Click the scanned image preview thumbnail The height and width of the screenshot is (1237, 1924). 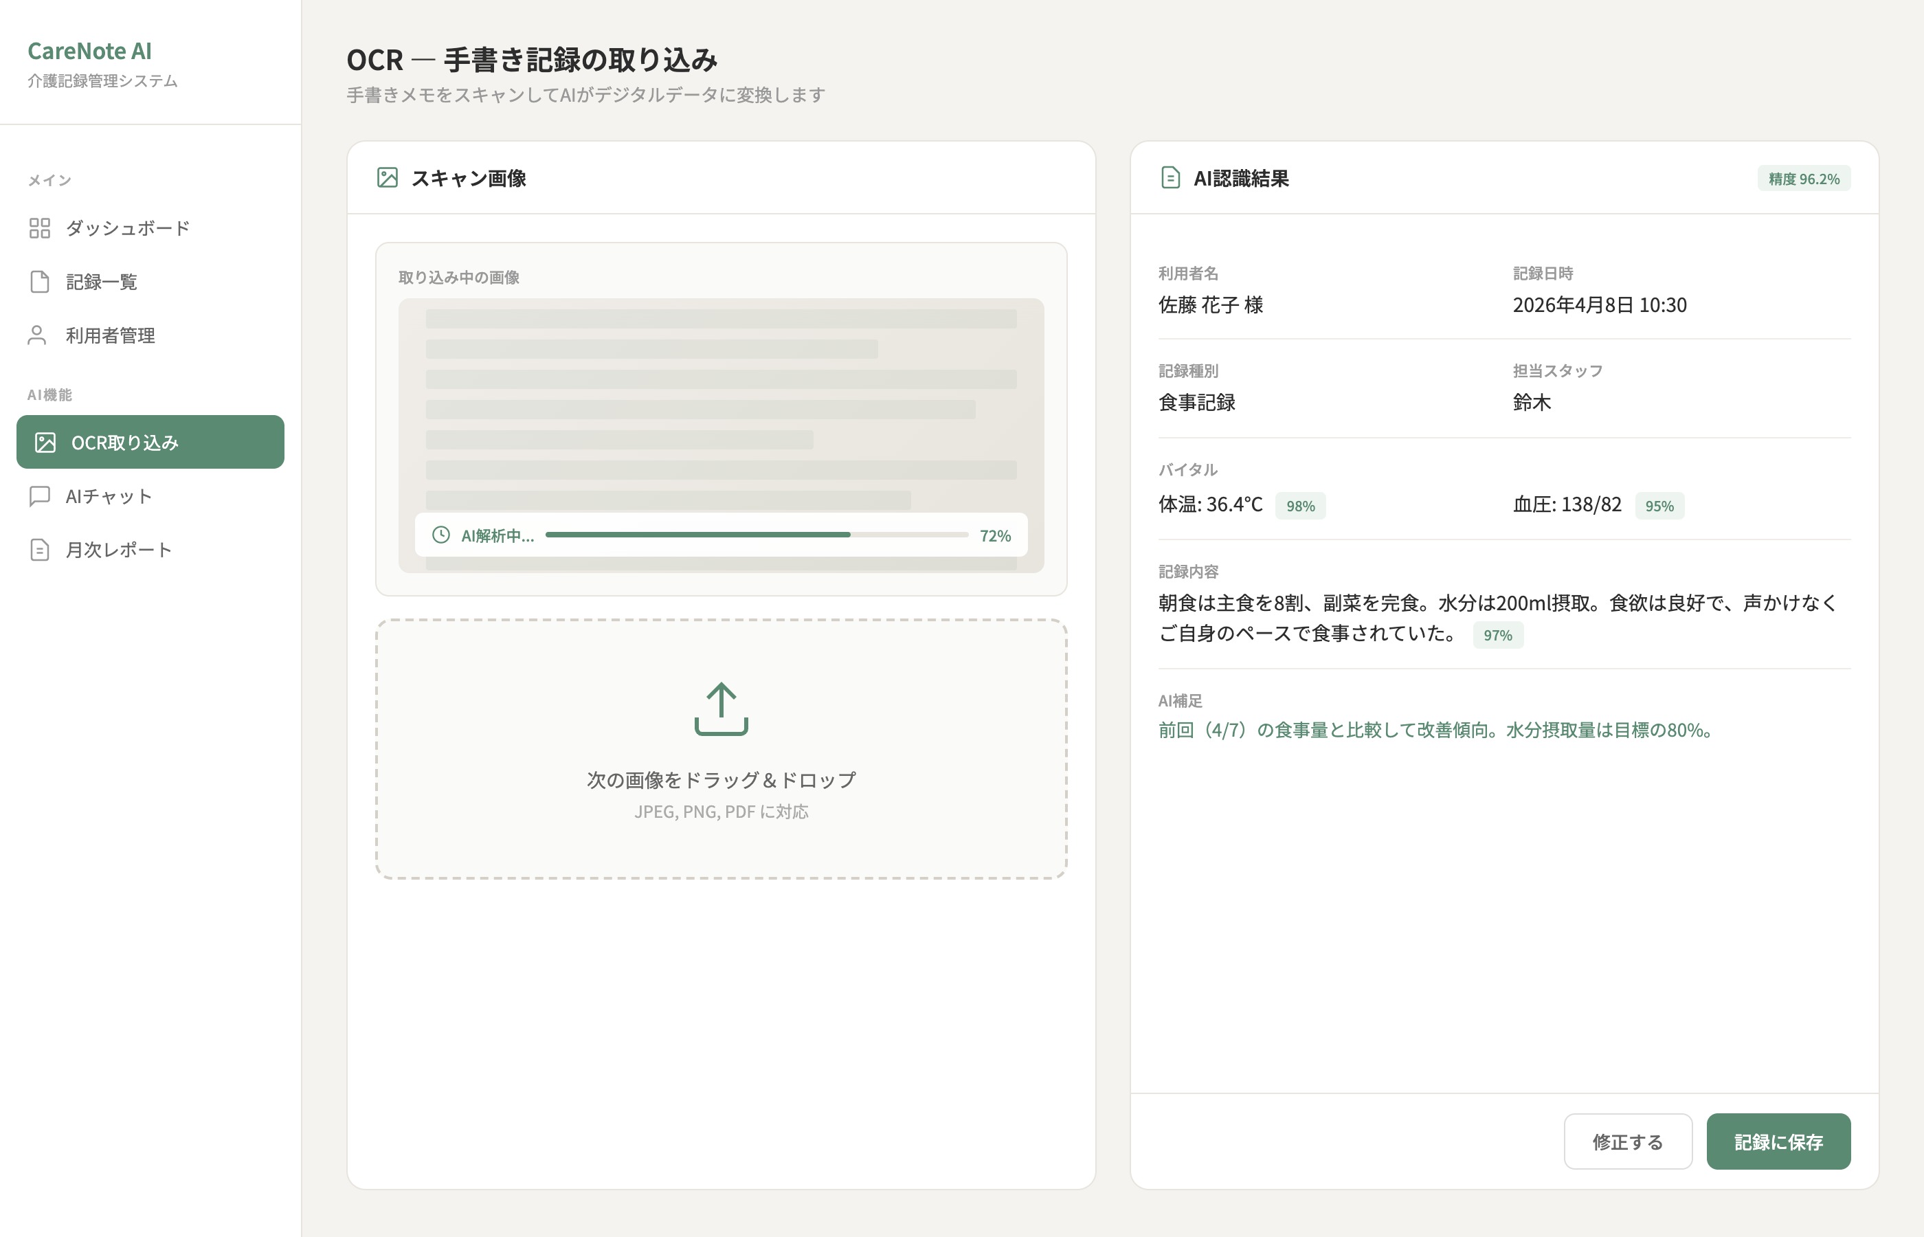pos(721,436)
